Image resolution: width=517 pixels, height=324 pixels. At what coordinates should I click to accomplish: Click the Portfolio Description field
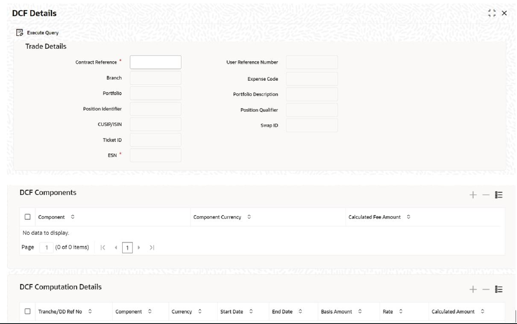tap(312, 94)
